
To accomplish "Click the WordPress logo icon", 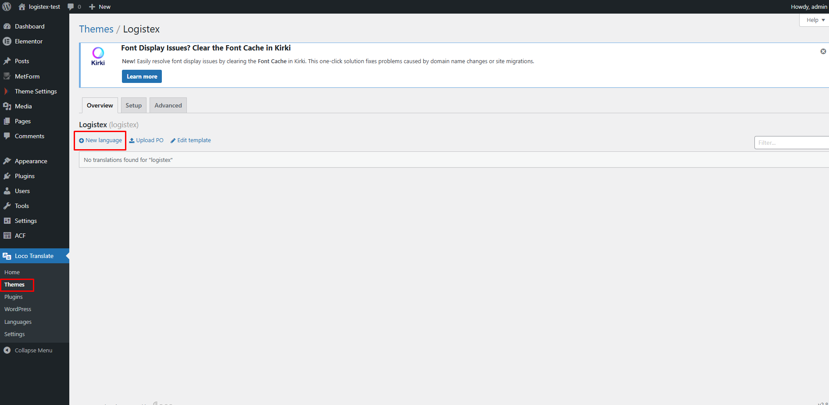I will 7,7.
